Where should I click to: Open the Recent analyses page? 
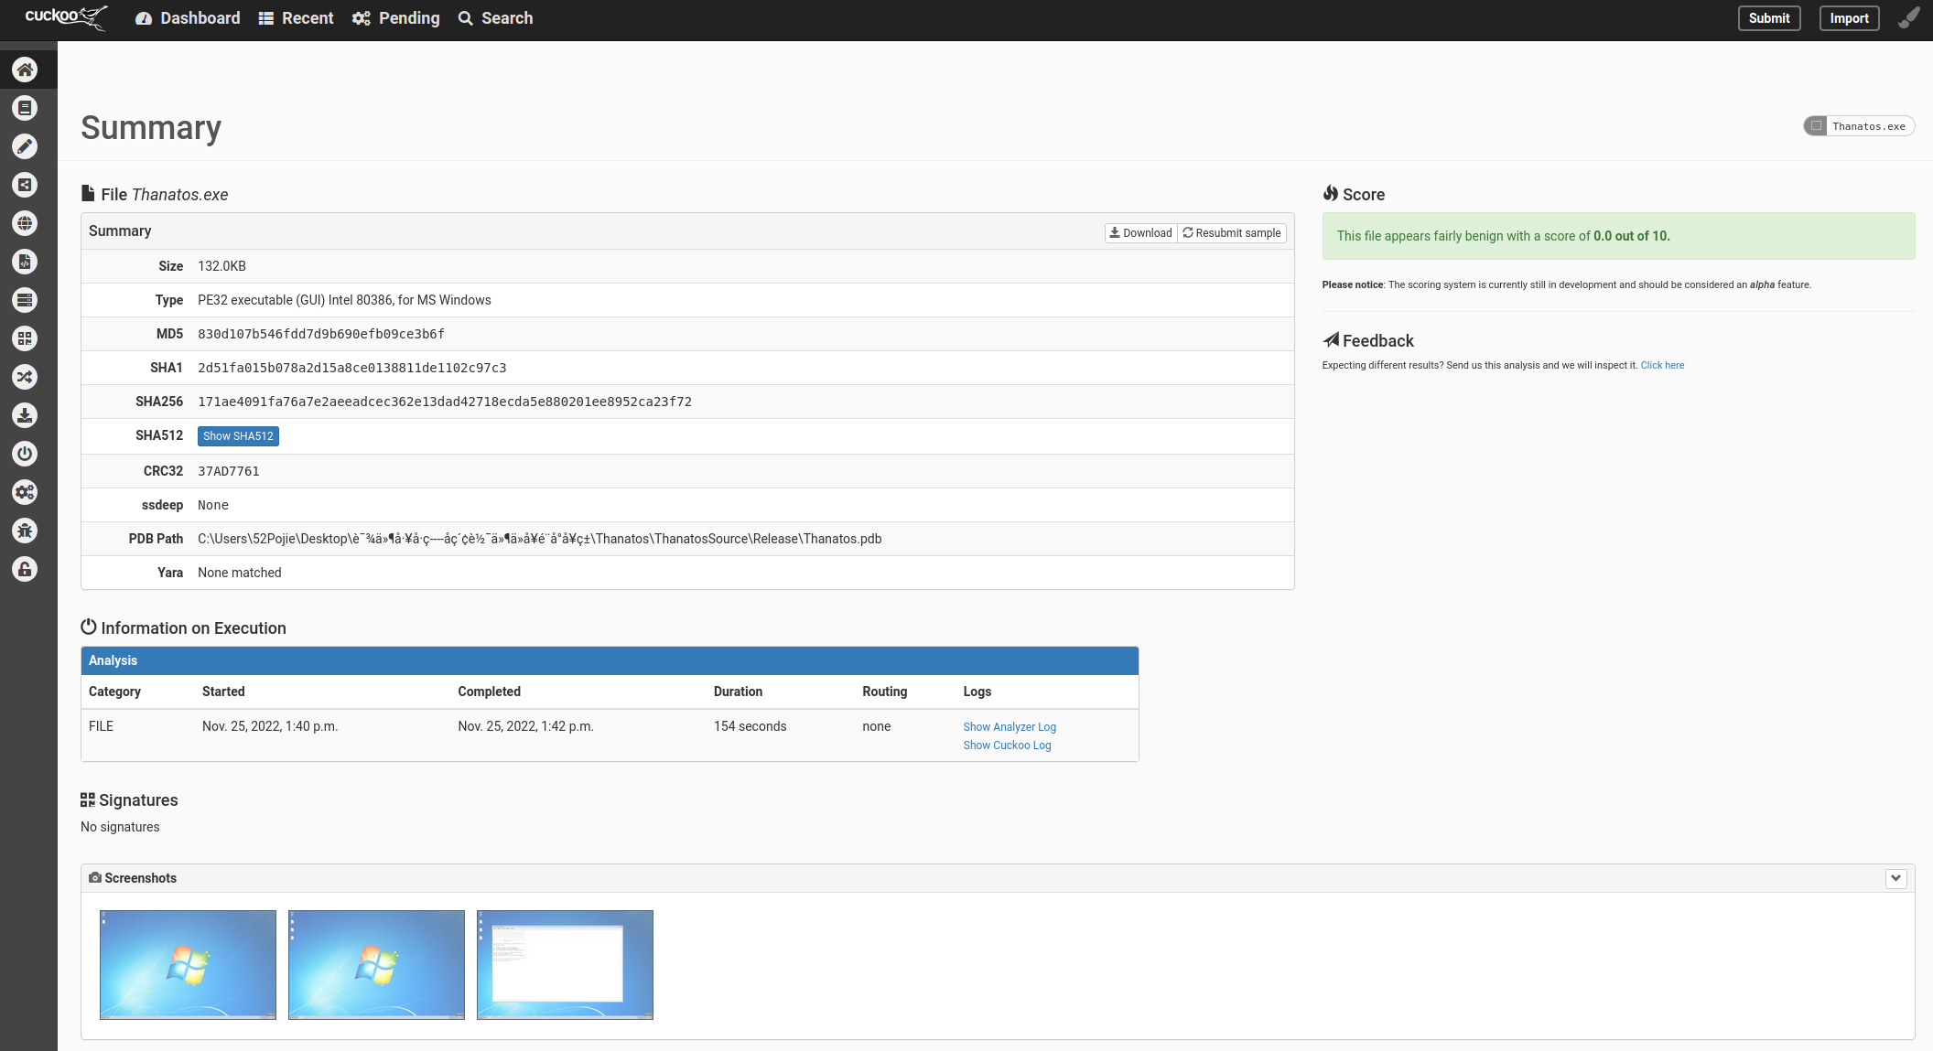[x=296, y=18]
